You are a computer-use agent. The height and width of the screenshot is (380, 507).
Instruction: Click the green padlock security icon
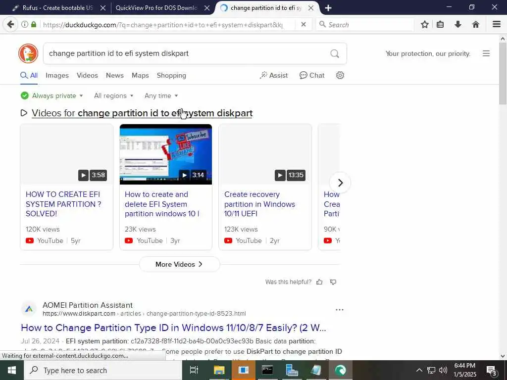coord(34,25)
